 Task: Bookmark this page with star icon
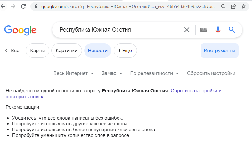(x=244, y=6)
